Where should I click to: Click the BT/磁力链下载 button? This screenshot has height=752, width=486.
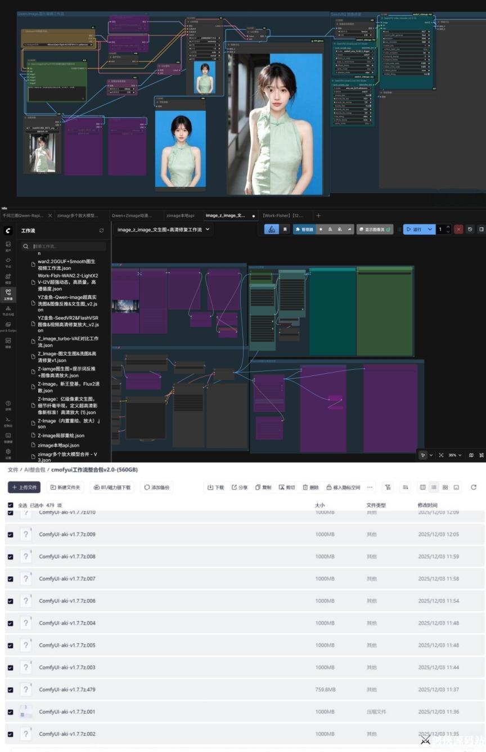[112, 487]
